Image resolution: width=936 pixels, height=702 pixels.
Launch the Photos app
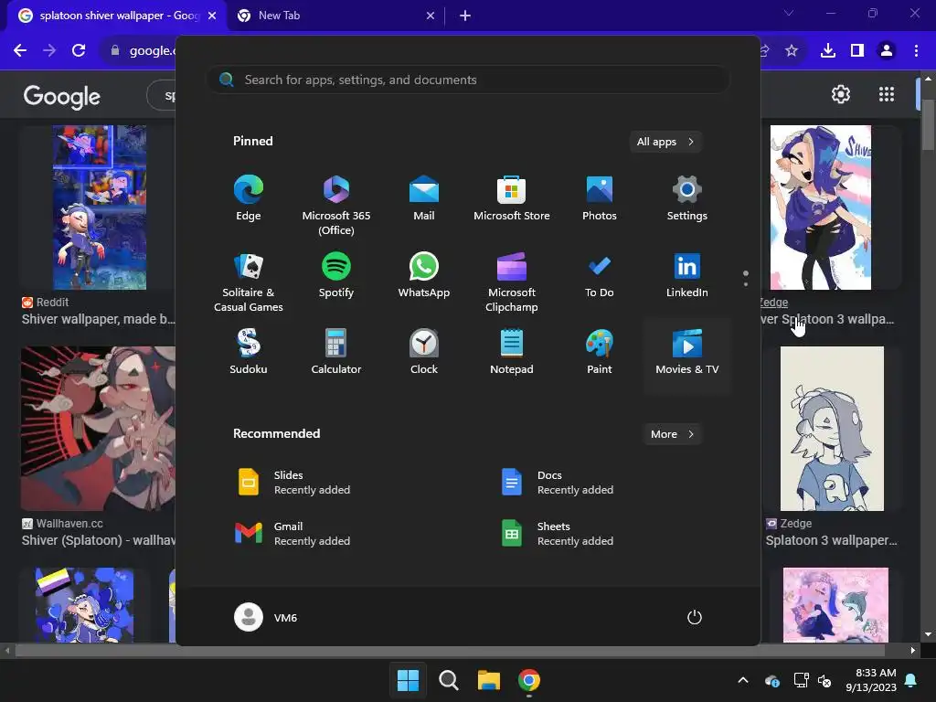[x=600, y=198]
